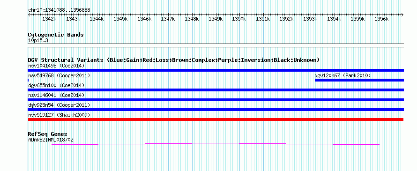Click the 1347k ruler position

pos(168,19)
